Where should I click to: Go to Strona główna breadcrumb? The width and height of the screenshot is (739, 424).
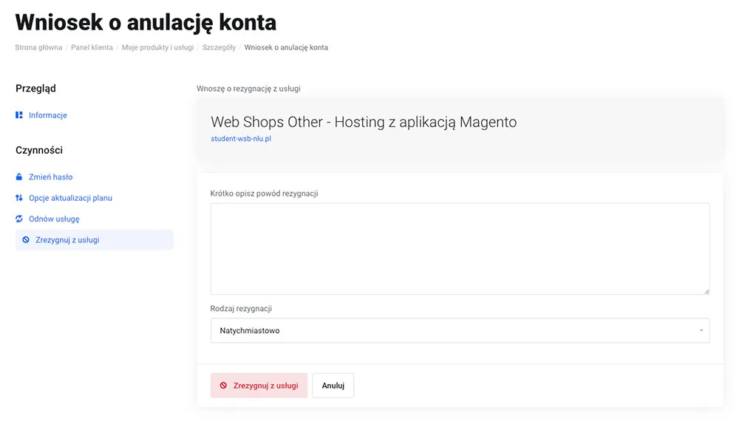38,47
